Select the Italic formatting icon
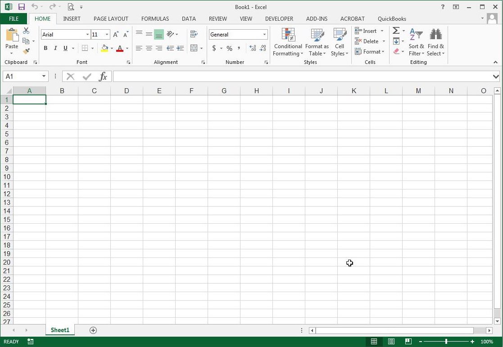This screenshot has width=503, height=347. click(55, 48)
